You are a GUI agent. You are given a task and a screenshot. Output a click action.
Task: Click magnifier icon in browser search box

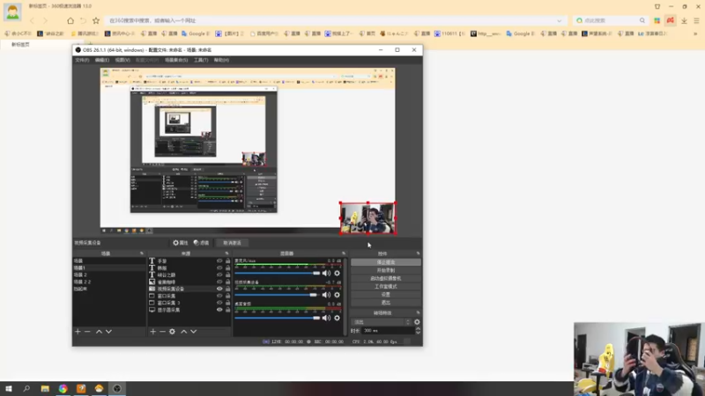(x=642, y=20)
